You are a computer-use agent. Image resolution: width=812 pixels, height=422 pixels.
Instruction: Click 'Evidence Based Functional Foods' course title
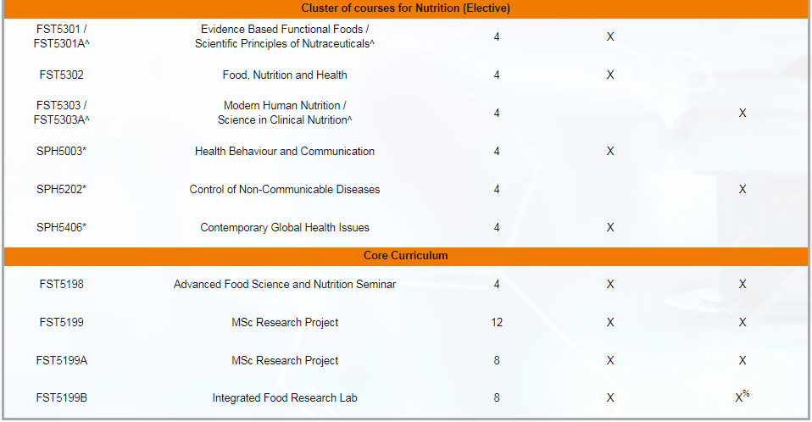point(281,30)
